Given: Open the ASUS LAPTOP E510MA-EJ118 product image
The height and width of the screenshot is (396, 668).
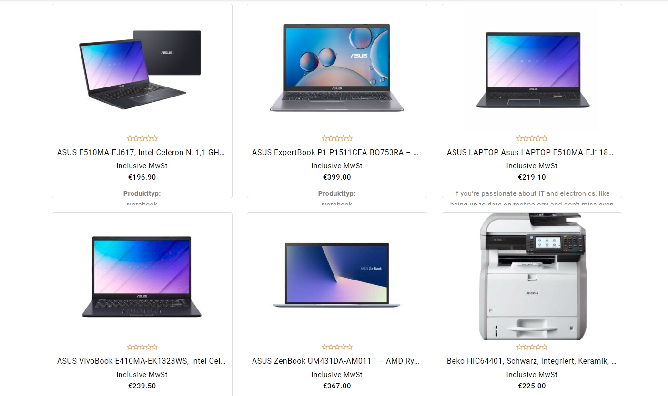Looking at the screenshot, I should click(532, 67).
